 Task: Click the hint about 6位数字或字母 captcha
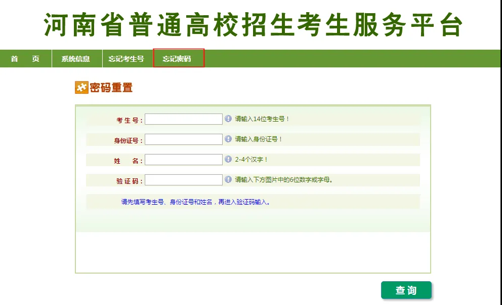pyautogui.click(x=284, y=180)
